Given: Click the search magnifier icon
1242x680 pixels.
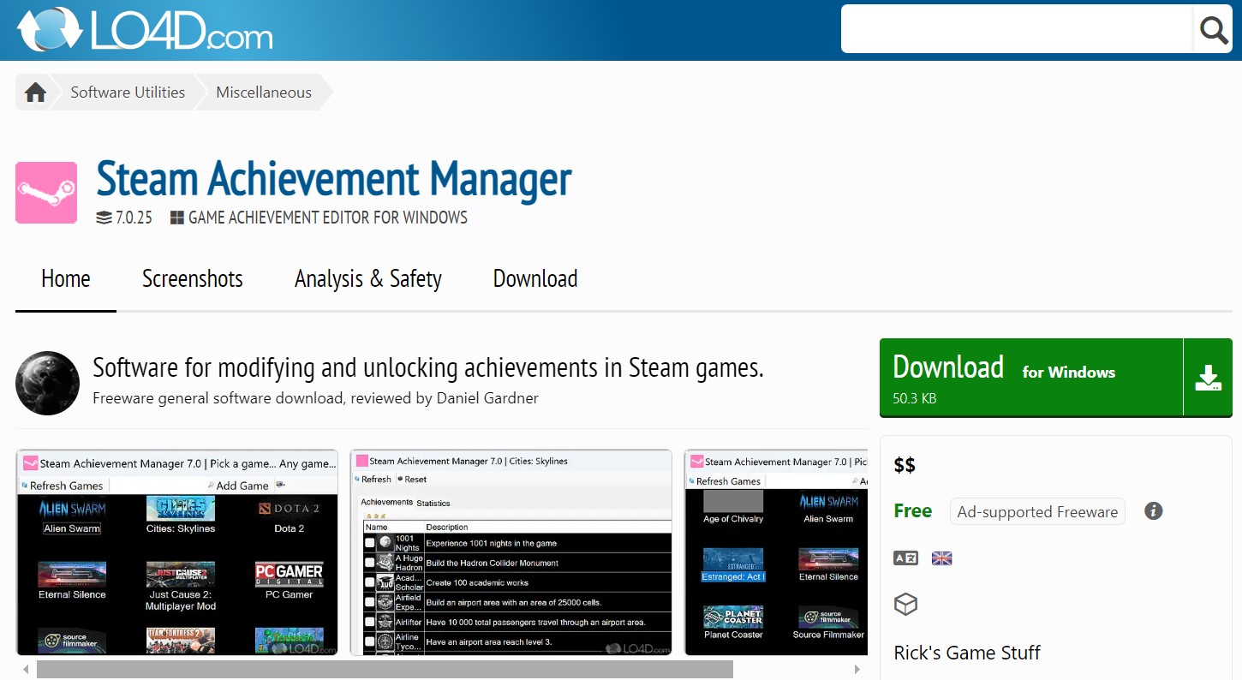Looking at the screenshot, I should click(x=1212, y=29).
